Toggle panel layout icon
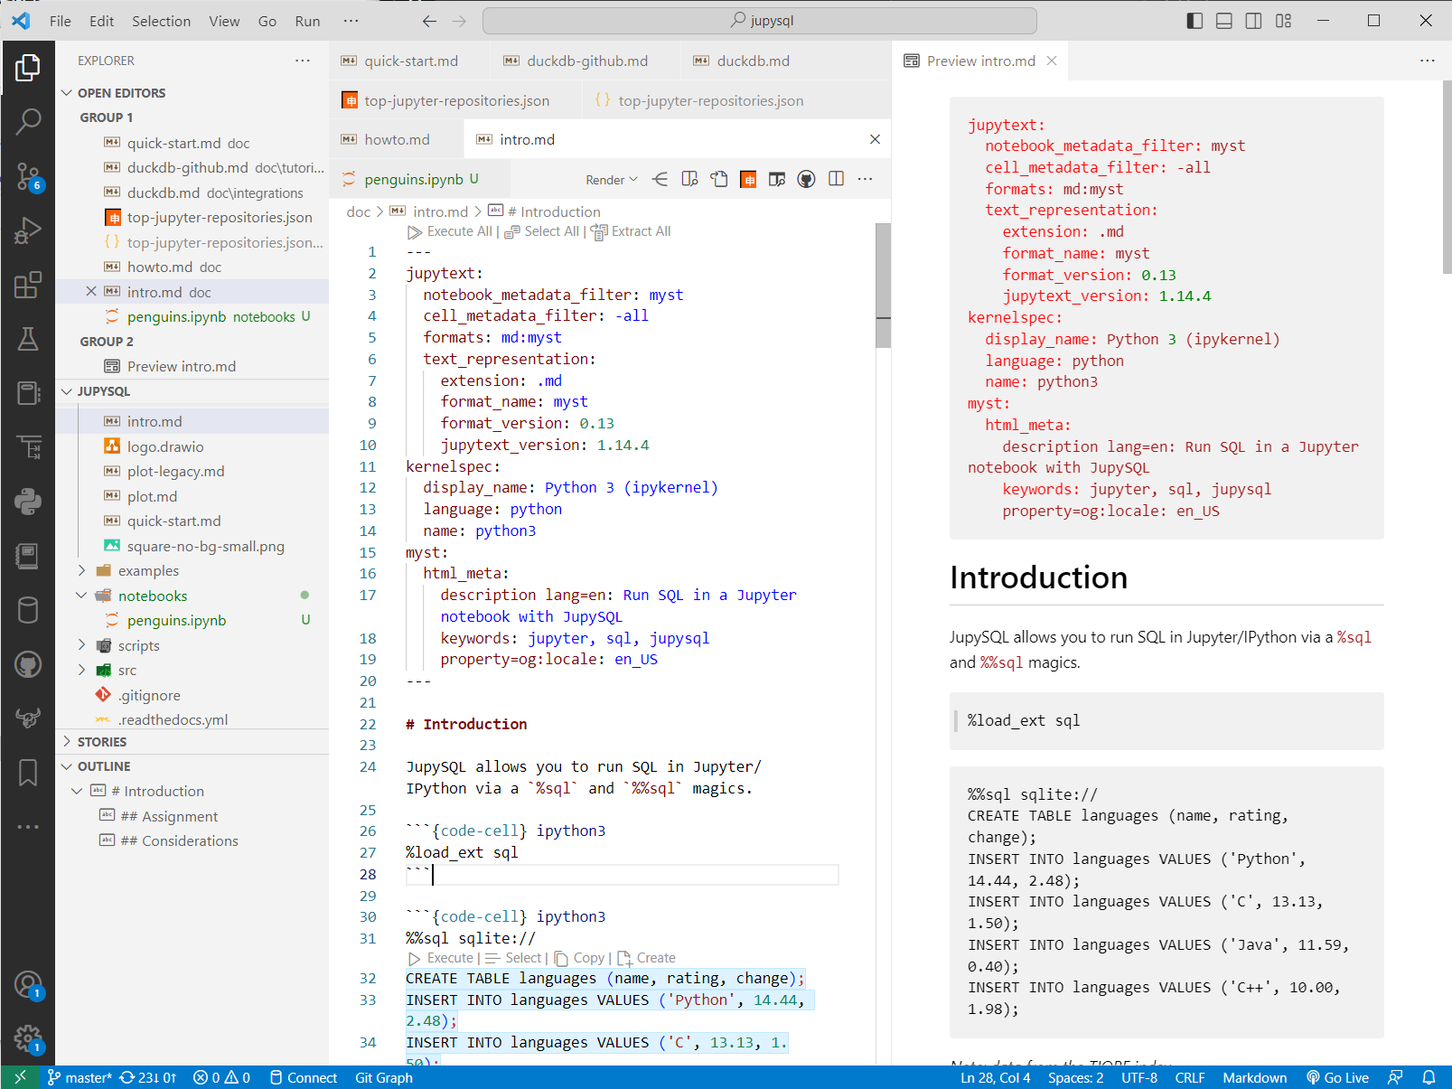1452x1089 pixels. 1224,21
